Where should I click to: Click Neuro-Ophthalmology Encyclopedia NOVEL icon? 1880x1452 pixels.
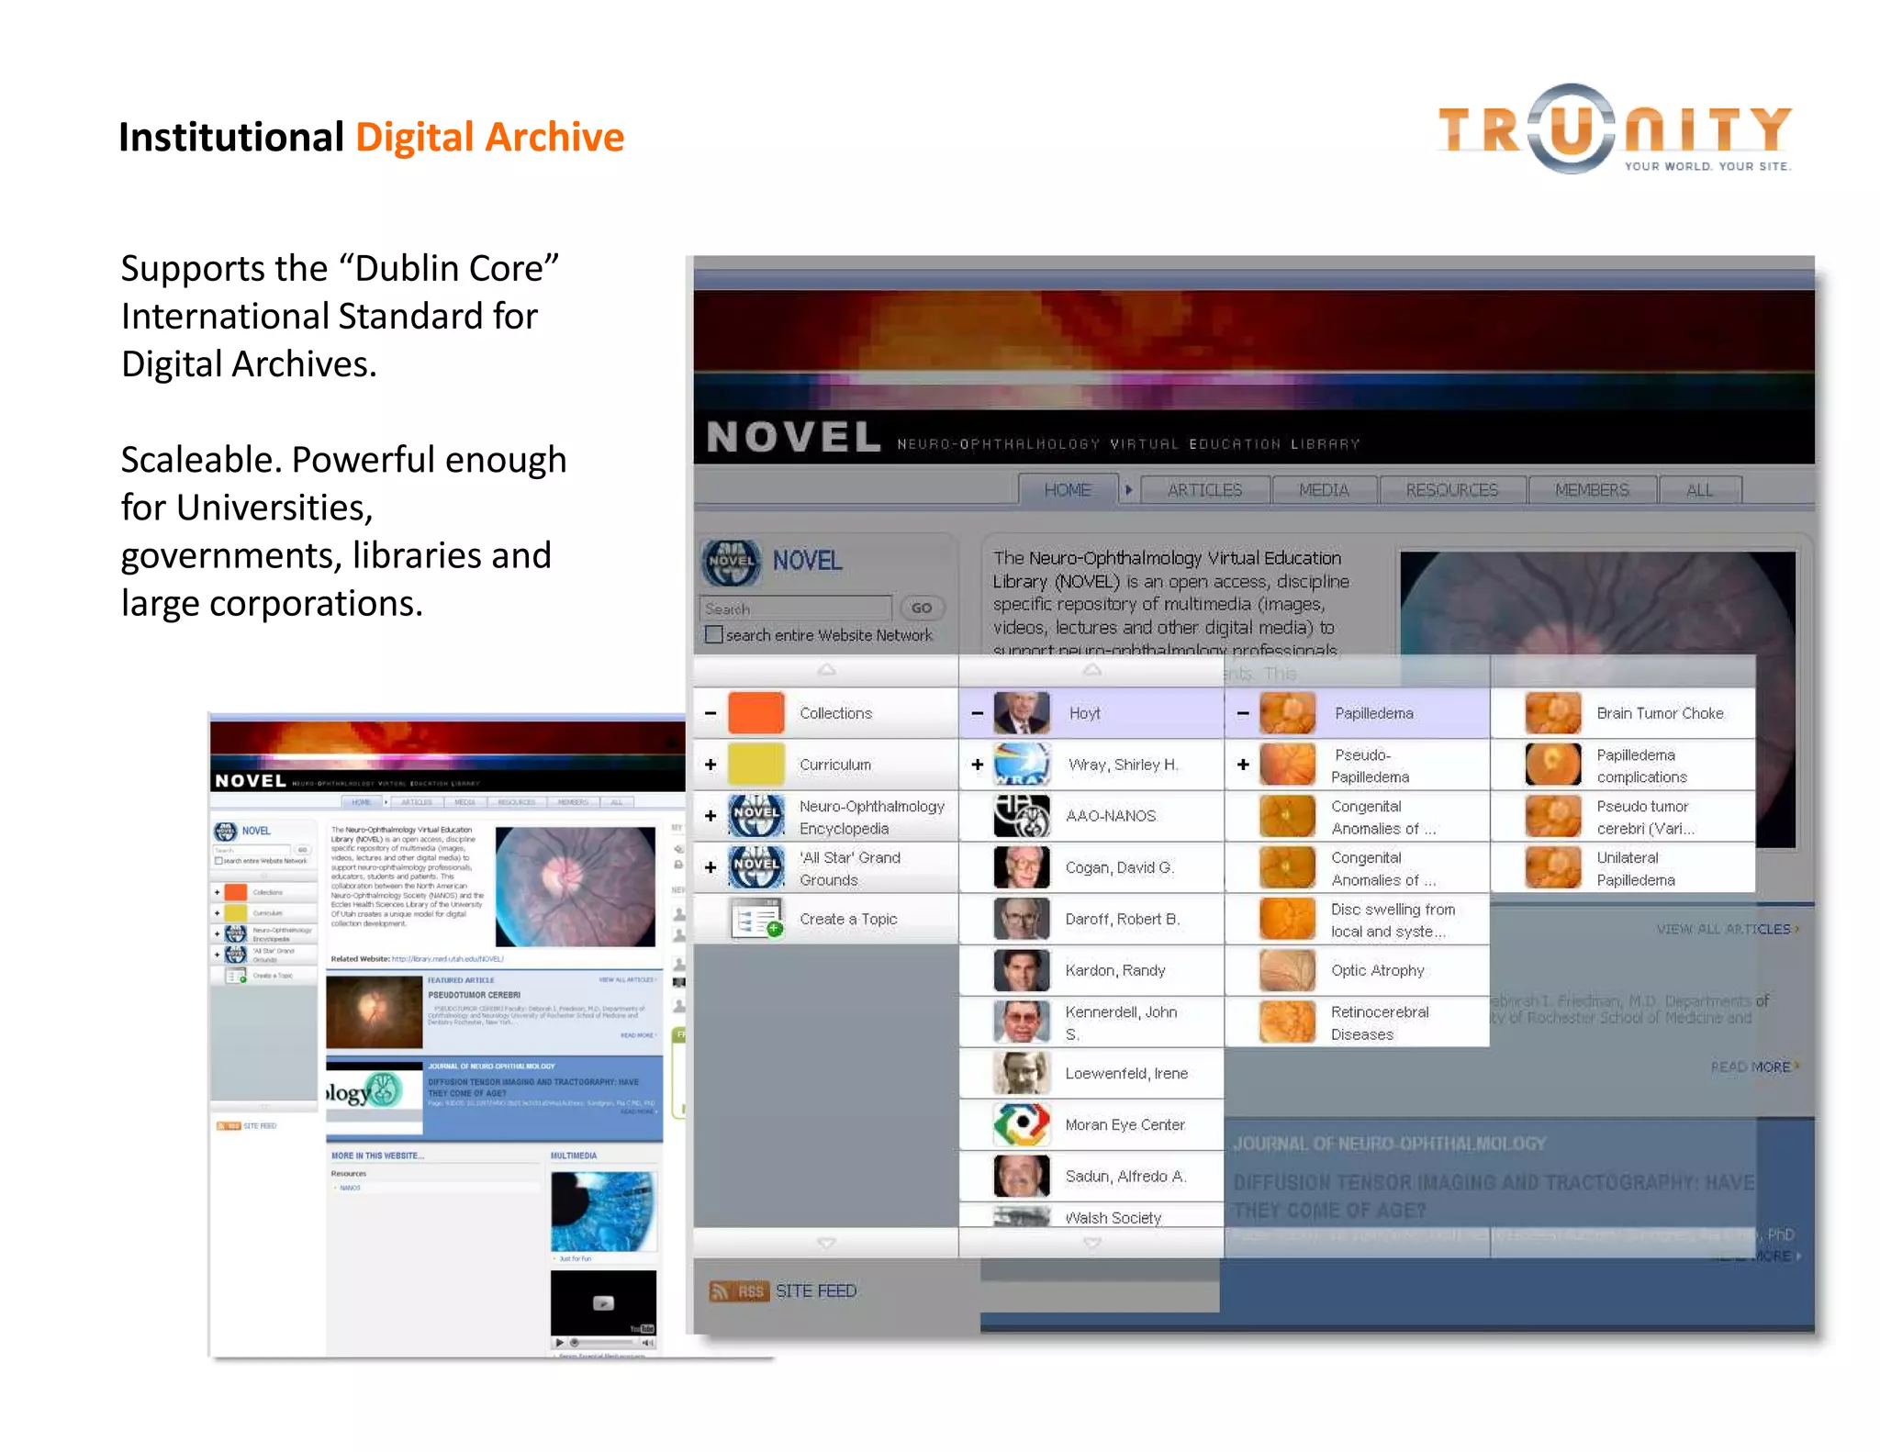point(756,816)
